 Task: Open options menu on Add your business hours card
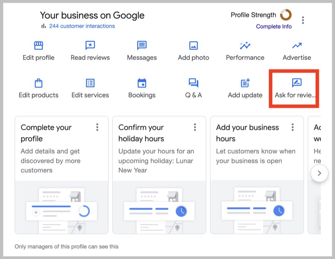[x=293, y=127]
